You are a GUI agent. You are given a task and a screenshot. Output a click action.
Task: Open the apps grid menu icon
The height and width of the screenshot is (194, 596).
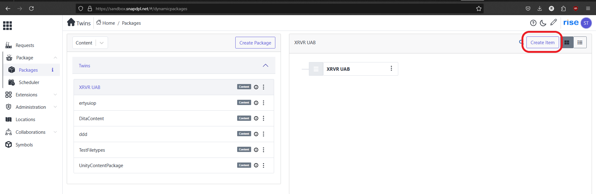point(7,26)
